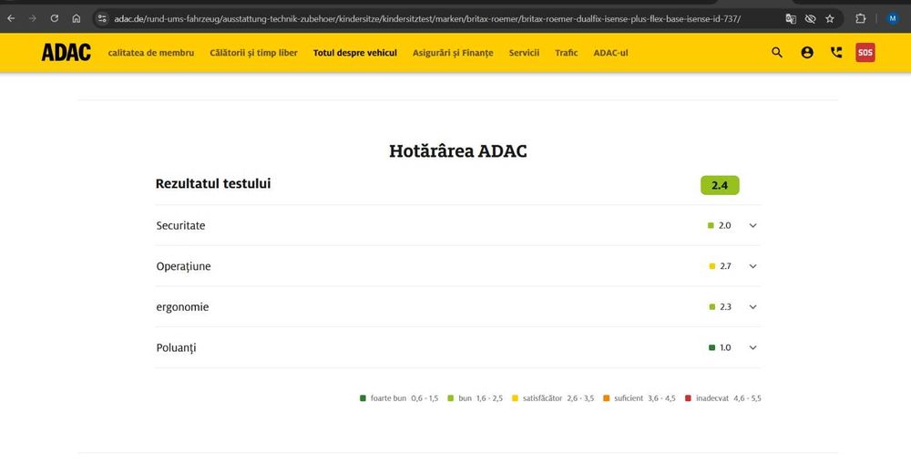
Task: Click the Operațiune score 2.7
Action: 725,266
